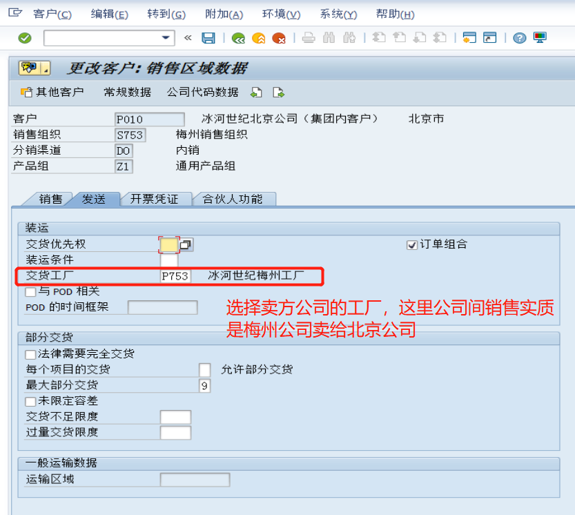575x515 pixels.
Task: Click the previous page document icon
Action: (x=256, y=93)
